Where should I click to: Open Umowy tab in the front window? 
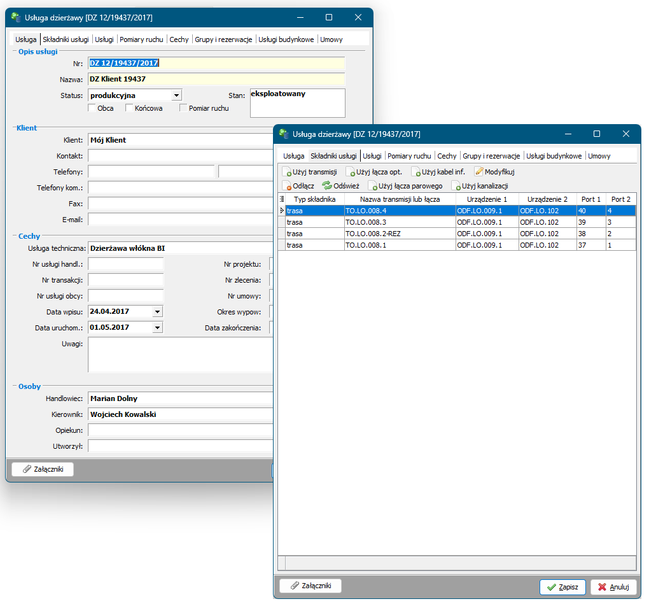tap(599, 156)
